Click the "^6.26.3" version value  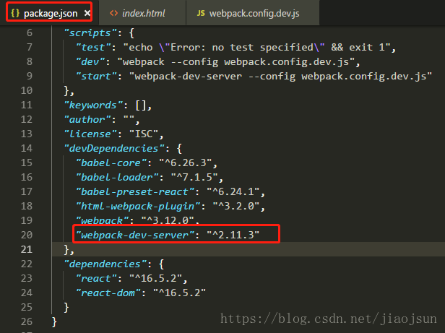point(186,163)
